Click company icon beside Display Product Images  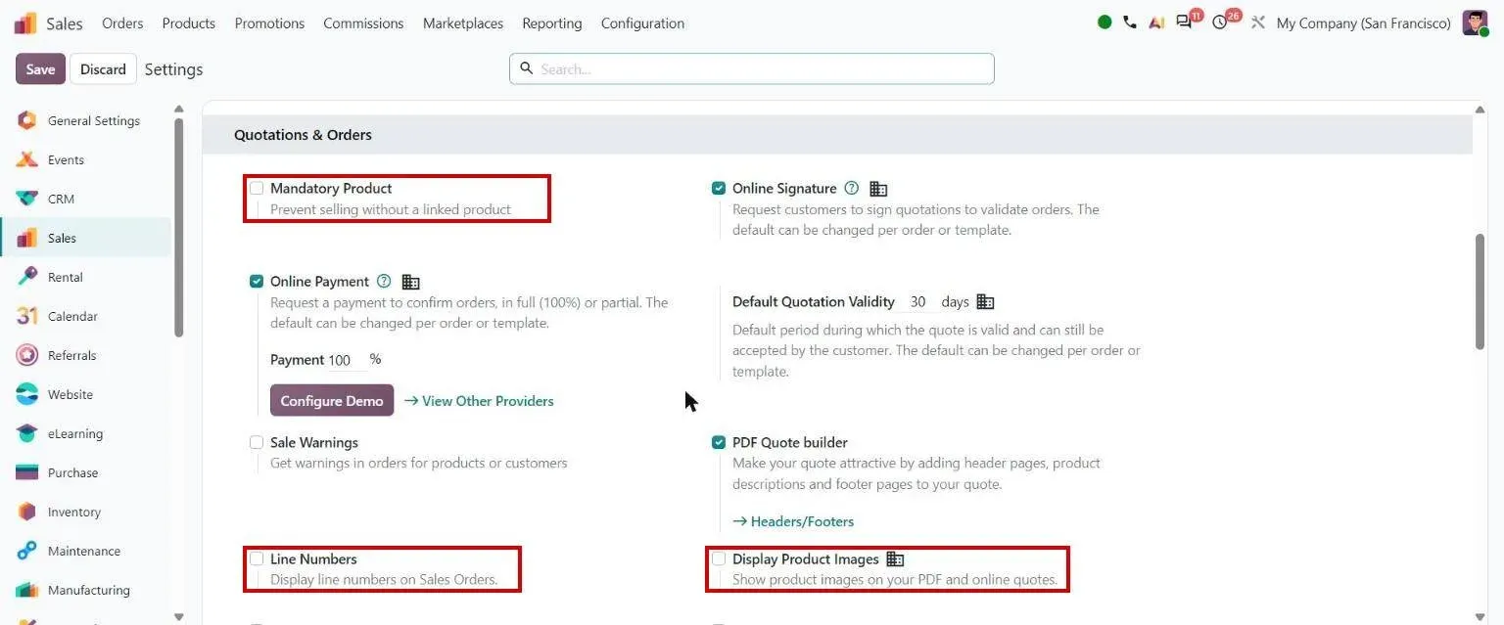(x=895, y=558)
